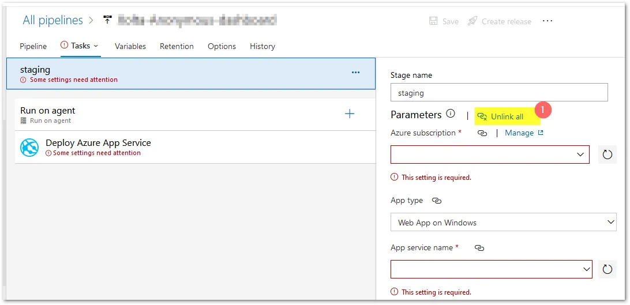Click the Save floppy disk icon
This screenshot has height=305, width=630.
click(x=433, y=21)
